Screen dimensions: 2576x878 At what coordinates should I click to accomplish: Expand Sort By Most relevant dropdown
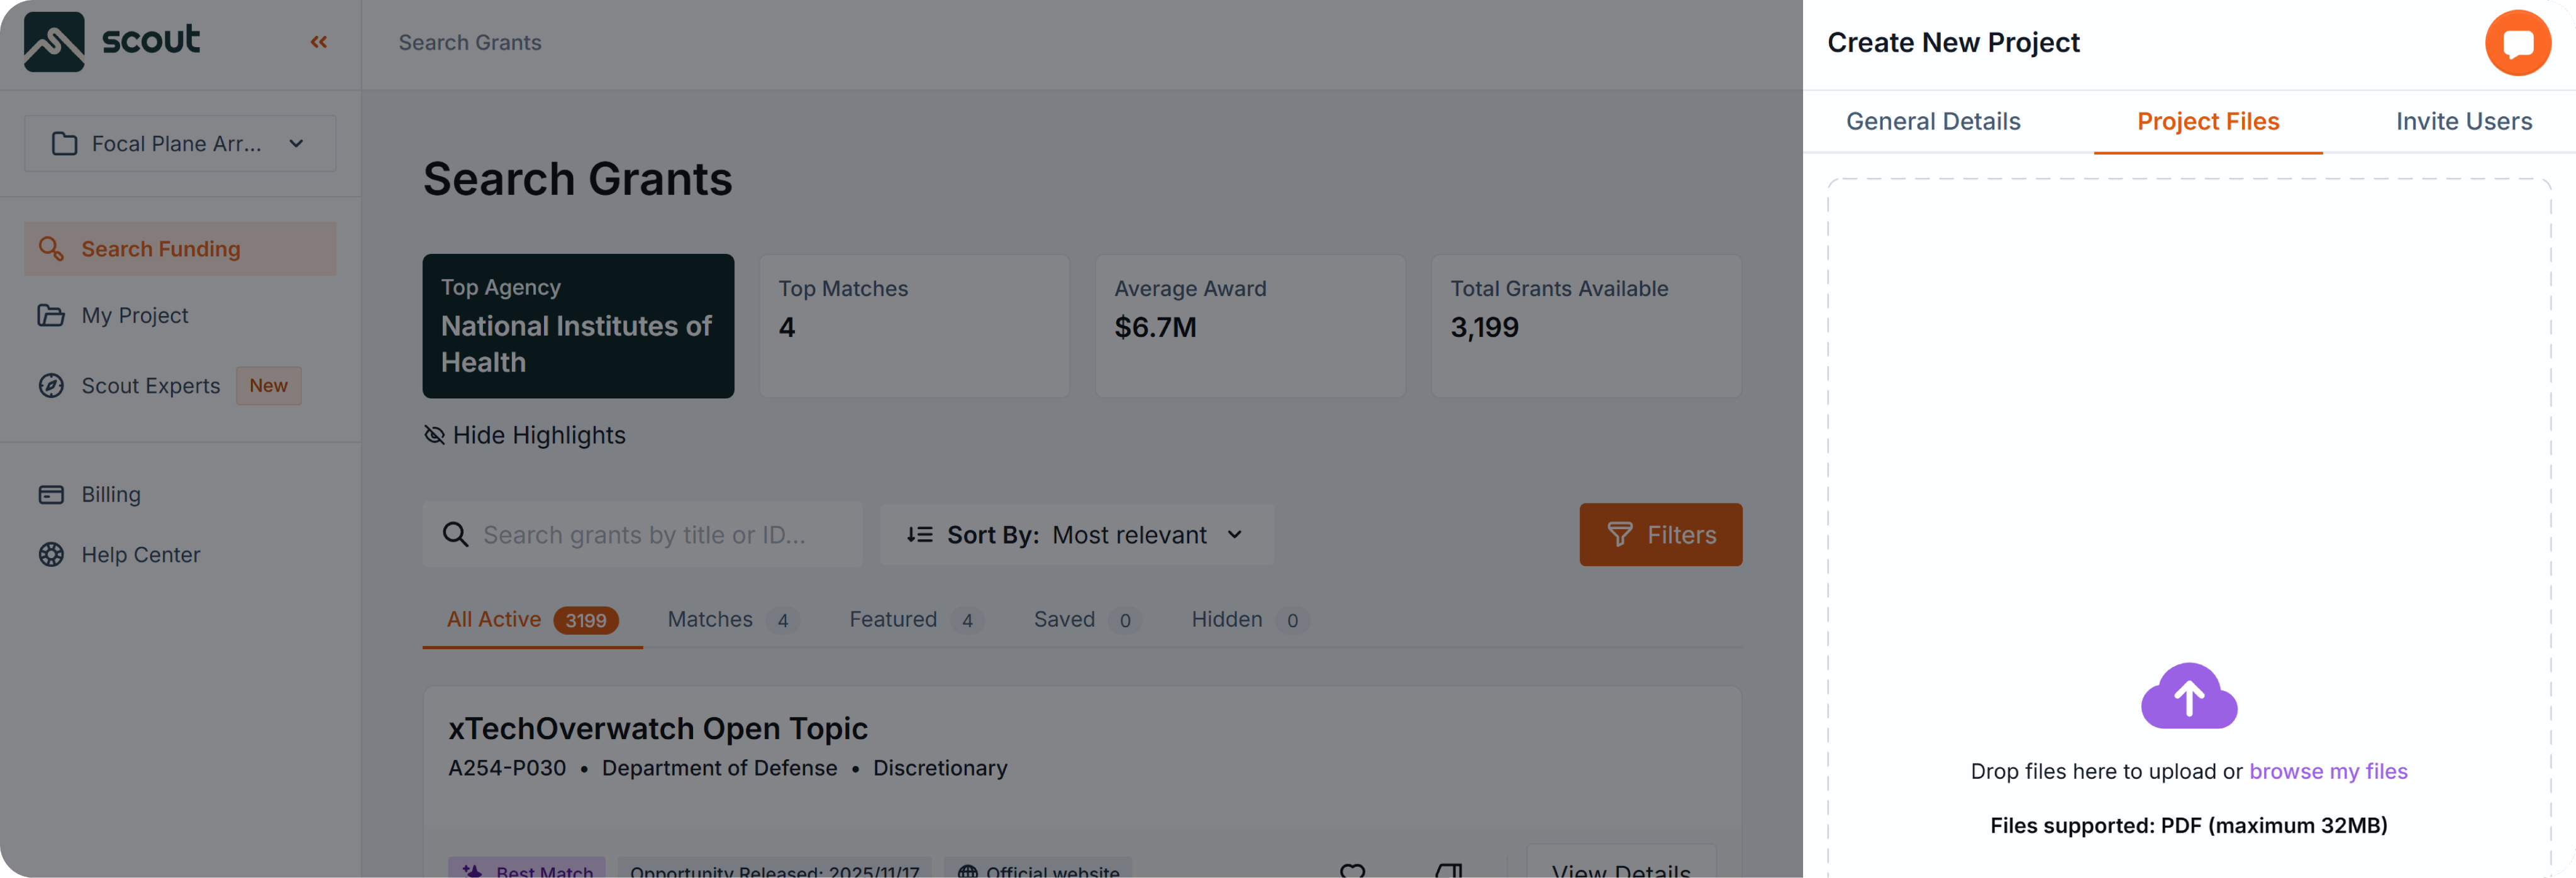point(1076,534)
